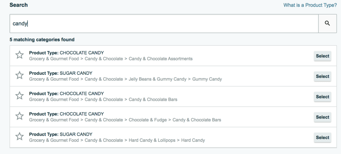Star the Gummy Candy category row
The image size is (341, 154).
tap(20, 75)
